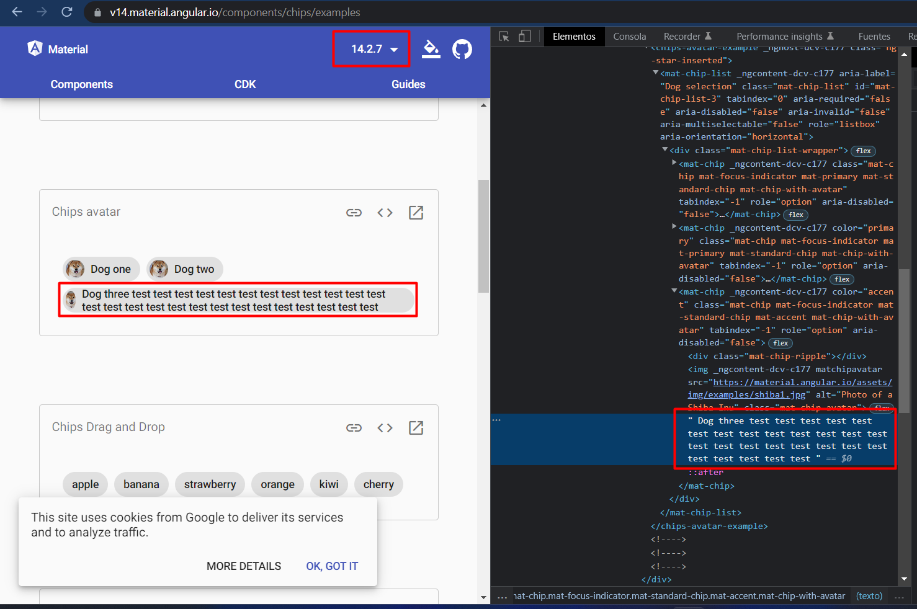Select the cherry chip
The width and height of the screenshot is (917, 609).
coord(378,484)
